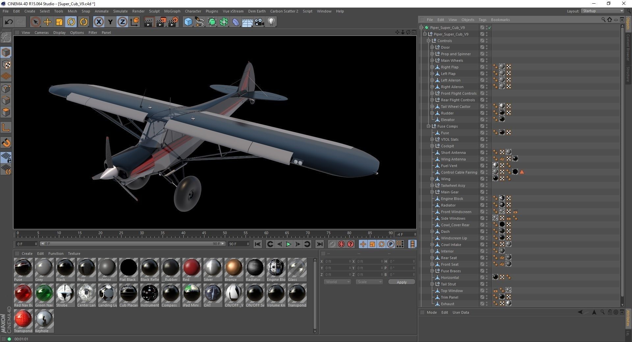The height and width of the screenshot is (342, 632).
Task: Open the Simulate menu
Action: click(120, 11)
